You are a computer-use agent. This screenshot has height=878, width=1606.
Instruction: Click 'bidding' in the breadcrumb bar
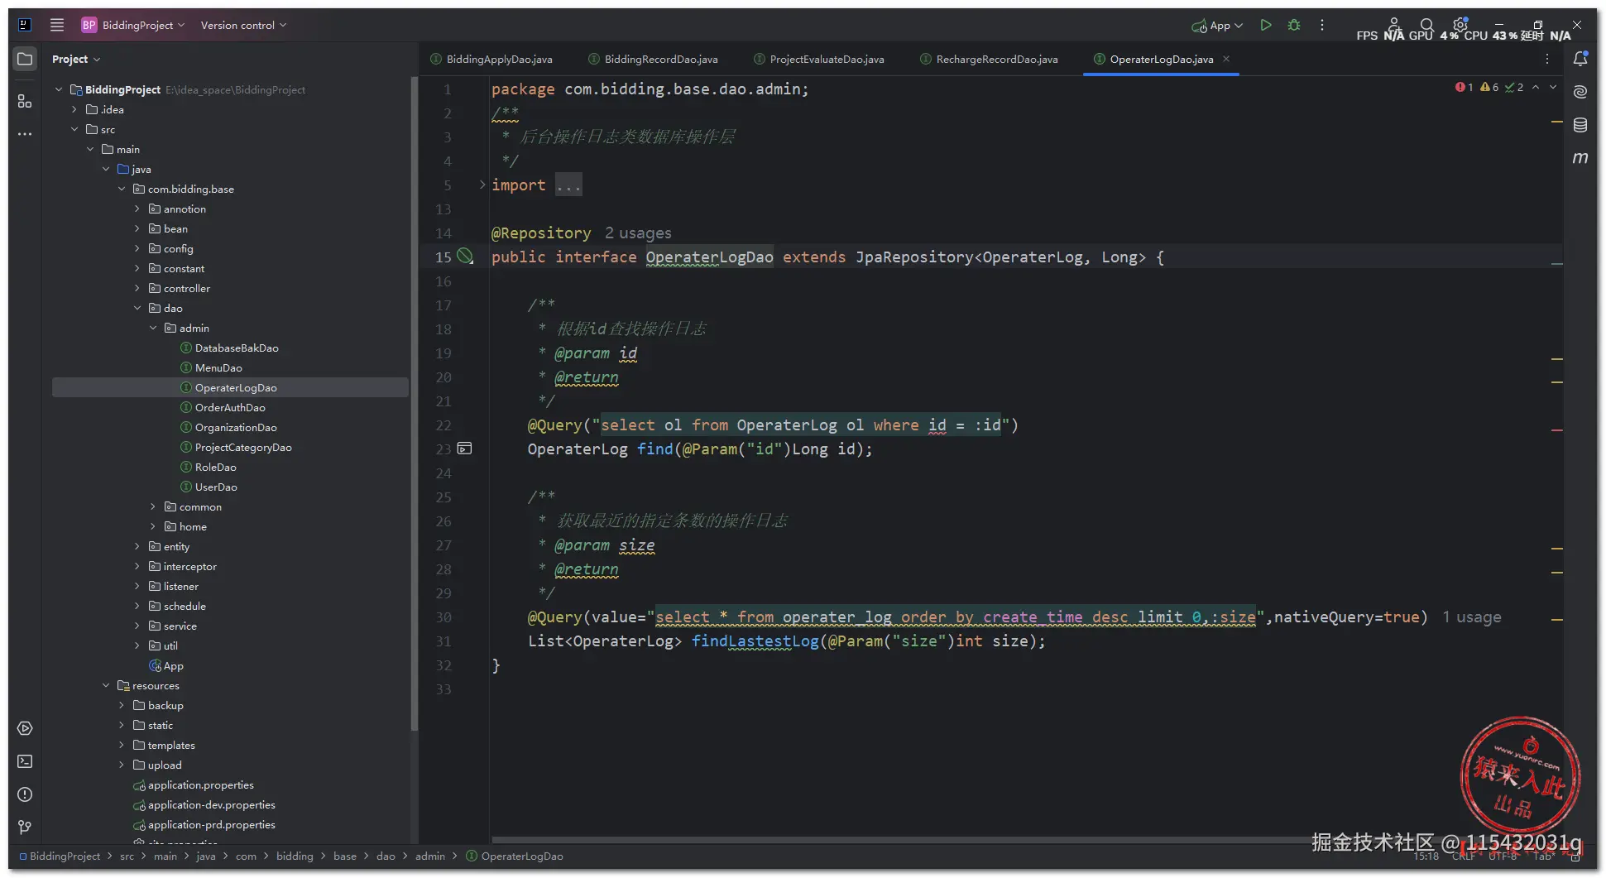click(x=295, y=856)
